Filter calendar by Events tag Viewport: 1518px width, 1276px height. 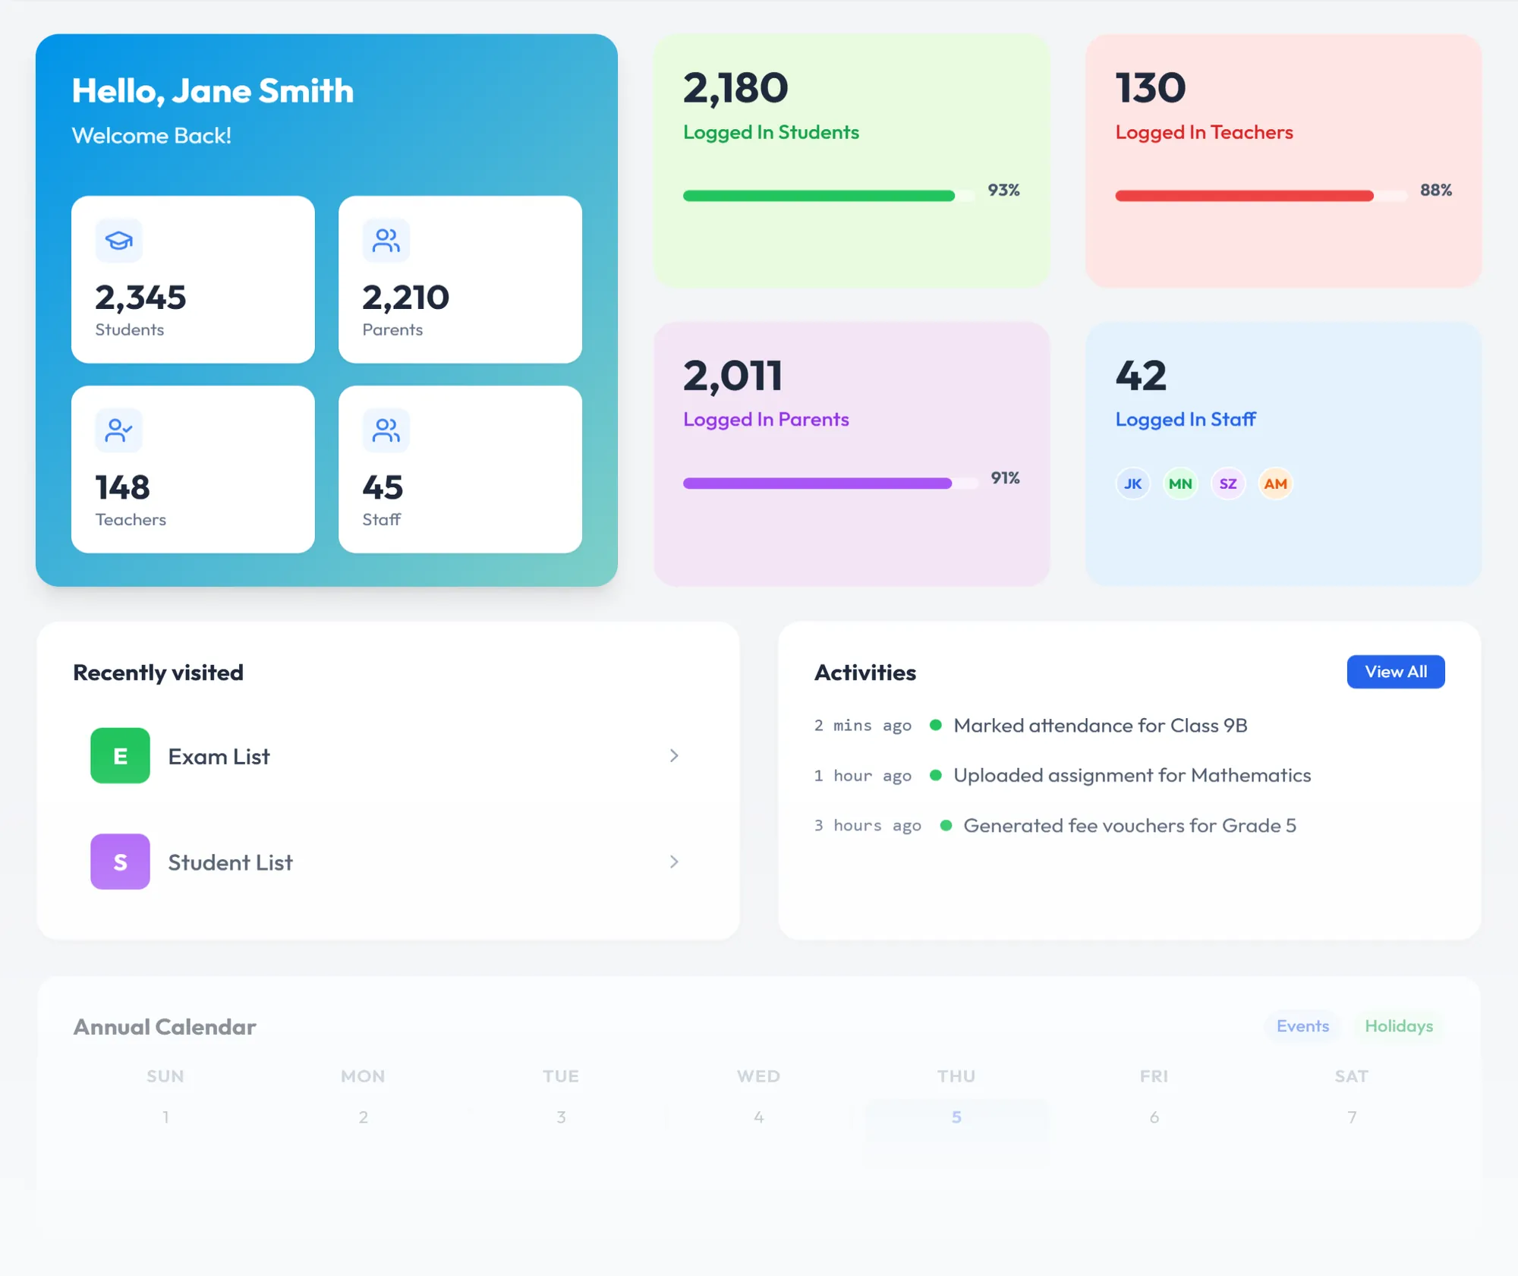click(1302, 1026)
